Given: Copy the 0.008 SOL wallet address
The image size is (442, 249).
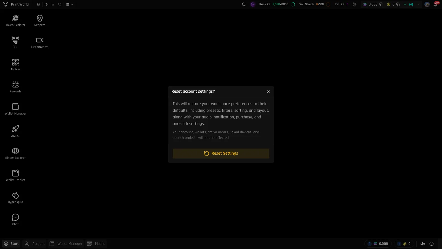Looking at the screenshot, I should tap(381, 4).
